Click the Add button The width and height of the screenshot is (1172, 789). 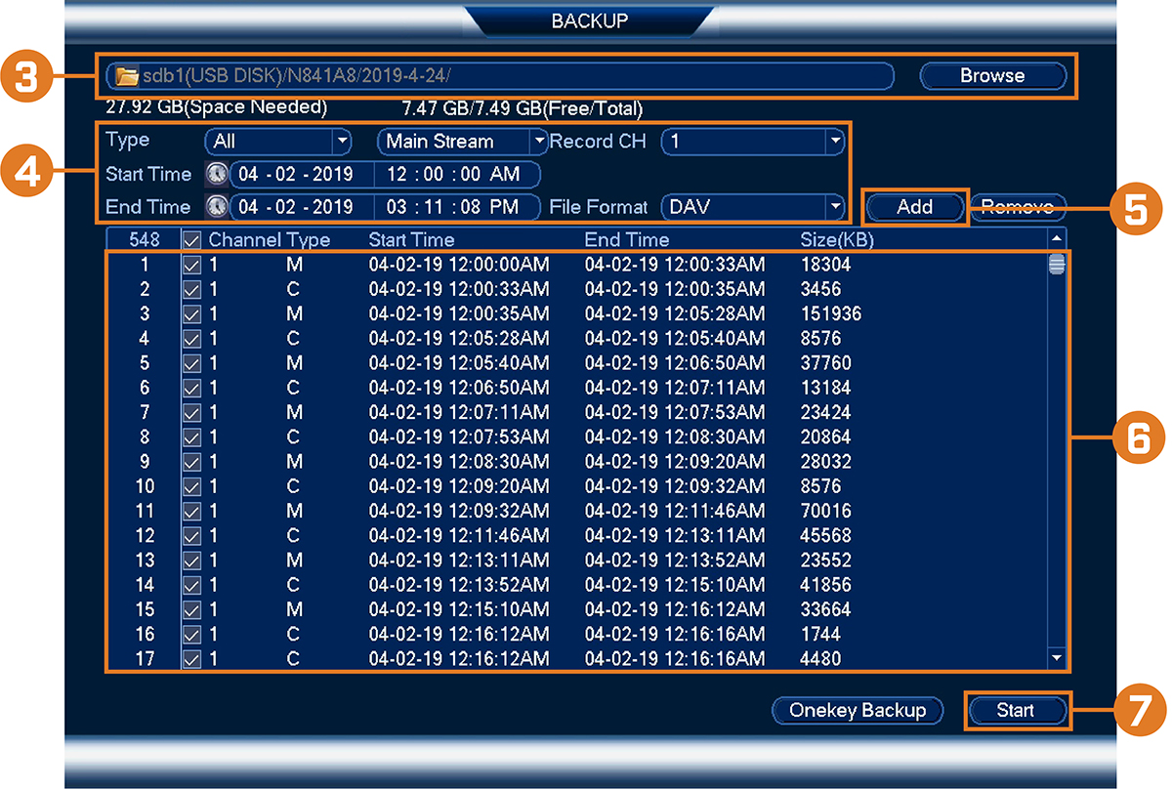(x=915, y=207)
